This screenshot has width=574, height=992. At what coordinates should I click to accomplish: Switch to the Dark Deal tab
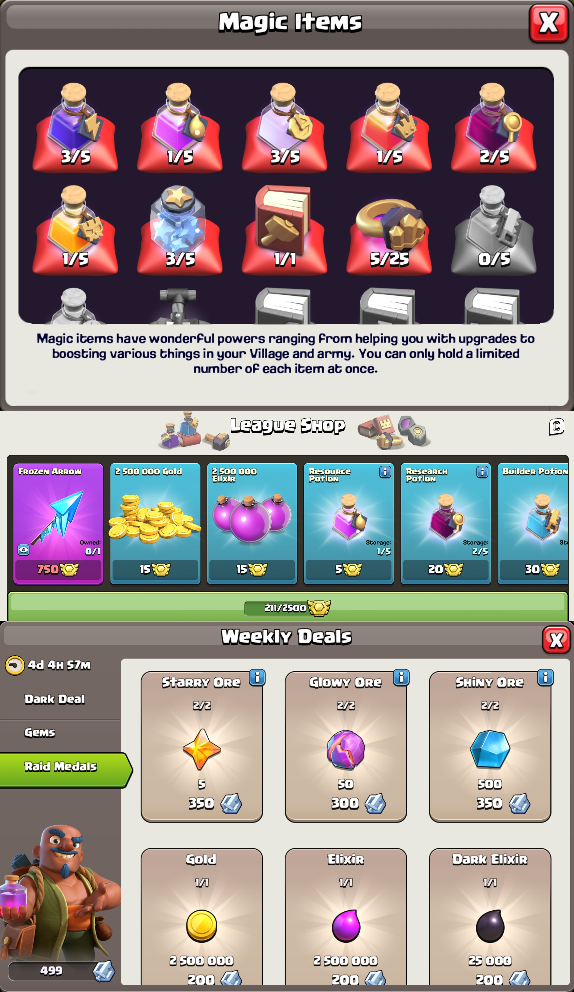point(55,699)
